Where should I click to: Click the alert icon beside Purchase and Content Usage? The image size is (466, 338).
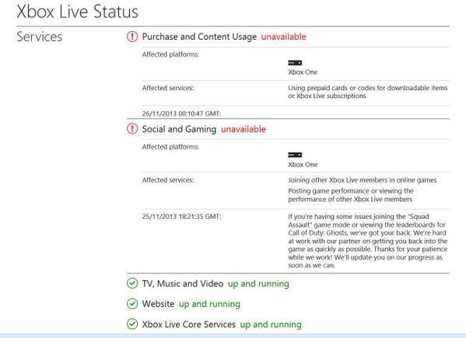(132, 37)
